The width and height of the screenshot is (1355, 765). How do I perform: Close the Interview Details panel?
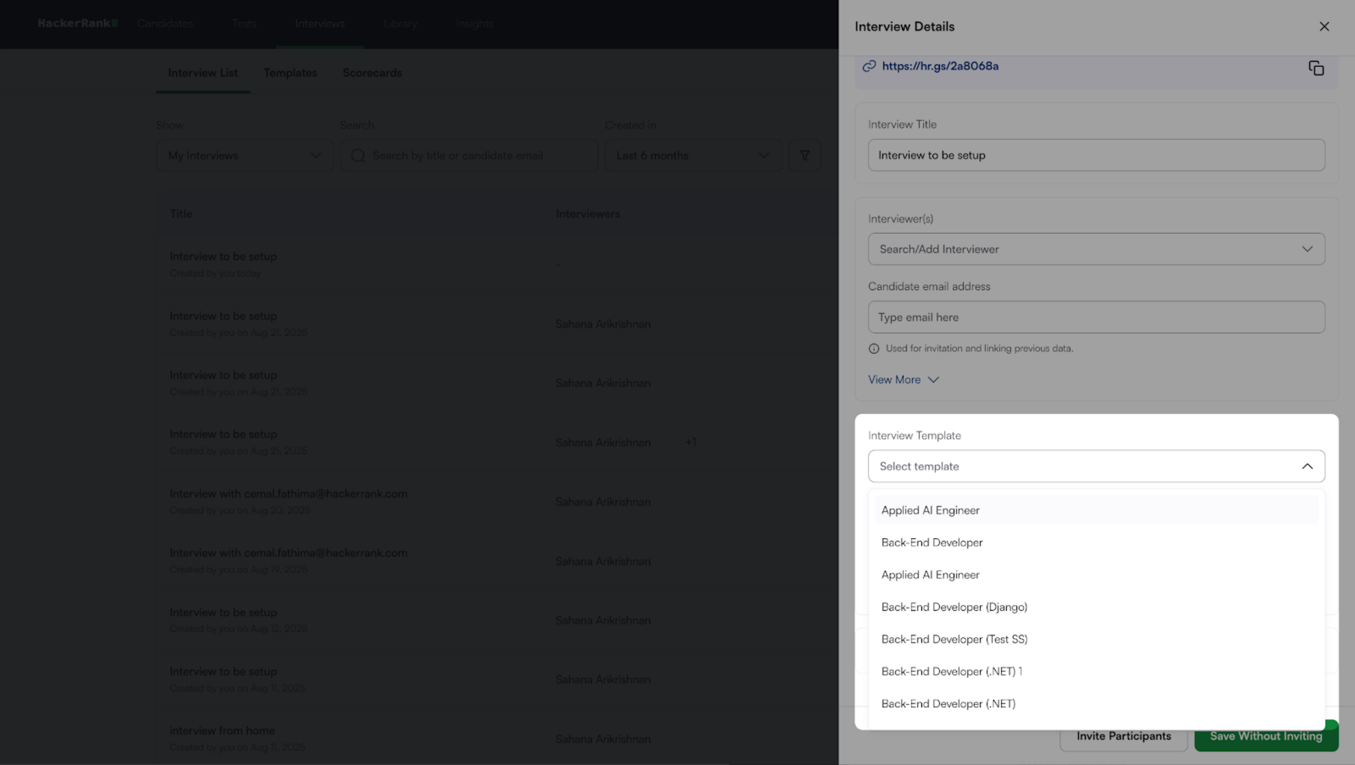click(1324, 26)
